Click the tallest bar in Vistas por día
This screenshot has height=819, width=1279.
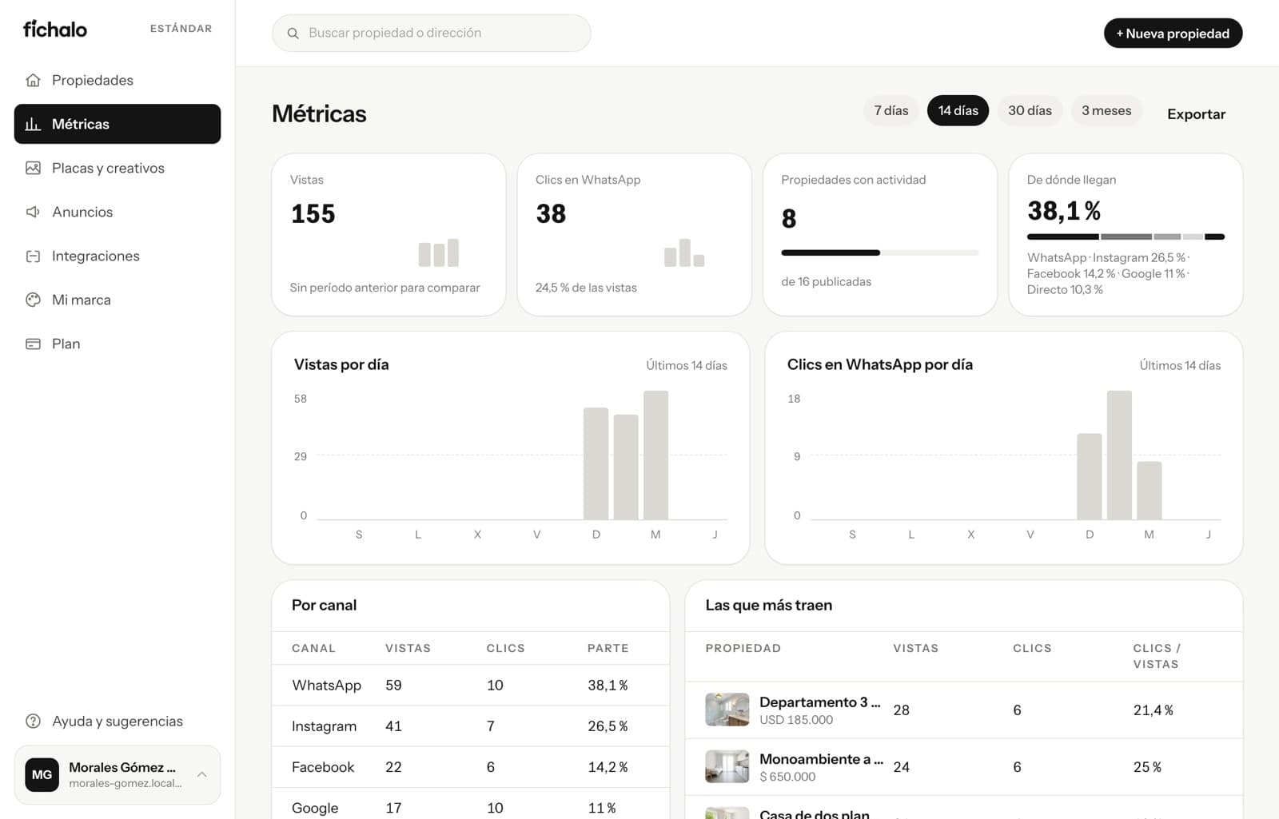click(655, 455)
